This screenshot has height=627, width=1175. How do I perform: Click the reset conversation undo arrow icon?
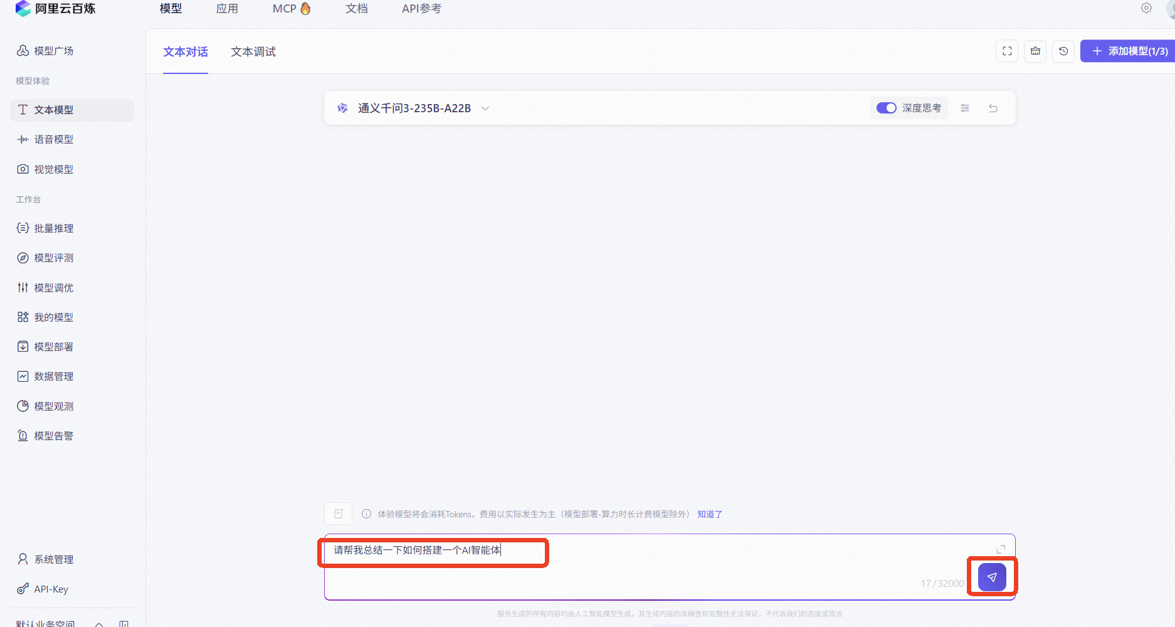coord(993,108)
